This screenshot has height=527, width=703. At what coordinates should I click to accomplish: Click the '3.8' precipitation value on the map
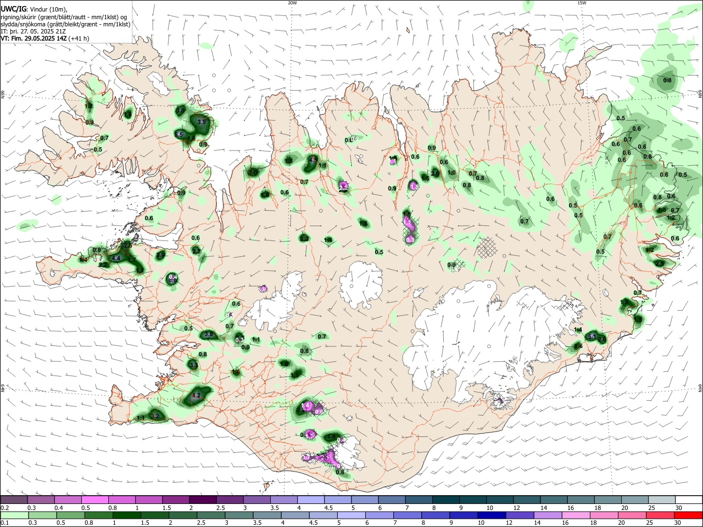pos(208,334)
